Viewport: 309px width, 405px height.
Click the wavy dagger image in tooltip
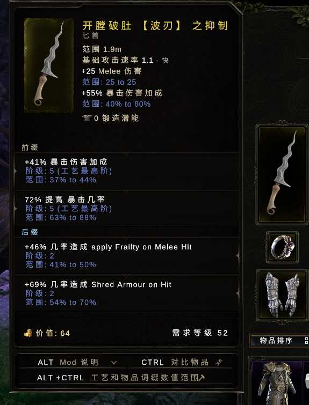pyautogui.click(x=49, y=65)
